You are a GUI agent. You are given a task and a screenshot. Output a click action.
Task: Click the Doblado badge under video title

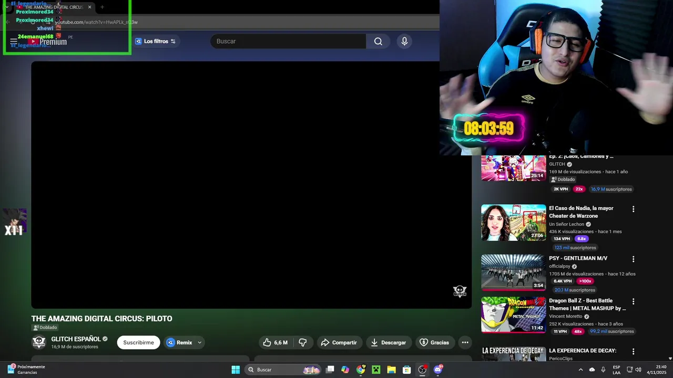pos(45,328)
